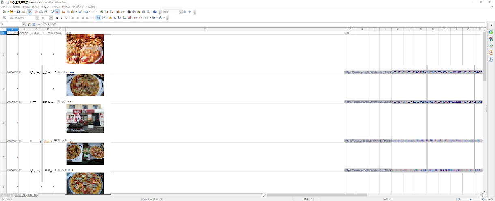This screenshot has width=495, height=201.
Task: Toggle the AutoSpellcheck toolbar button
Action: [x=57, y=12]
